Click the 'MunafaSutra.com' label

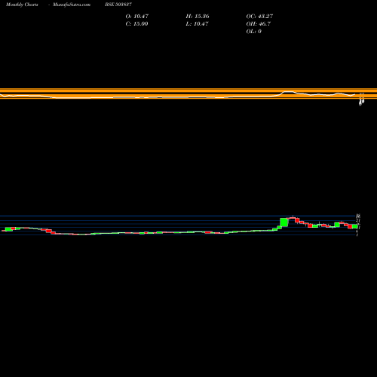tap(72, 5)
